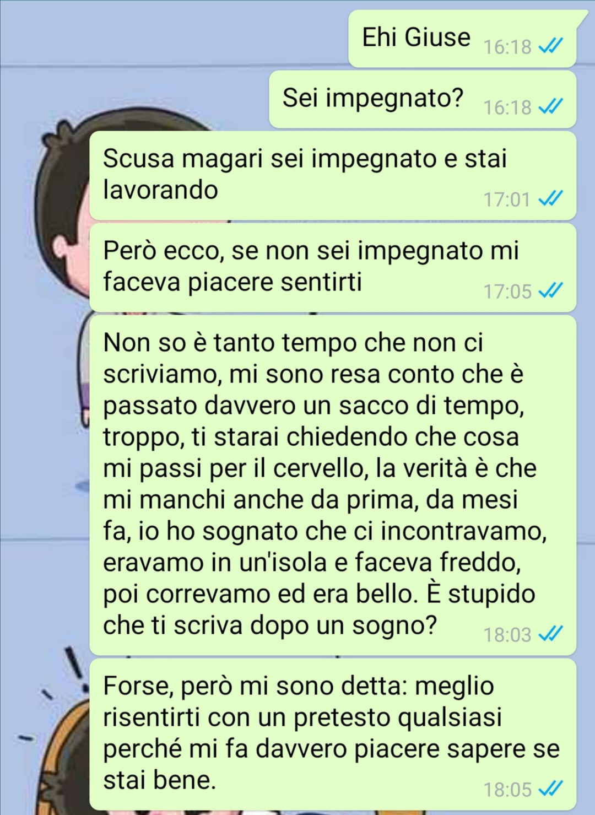595x815 pixels.
Task: Click the 17:05 timestamp
Action: pos(507,291)
